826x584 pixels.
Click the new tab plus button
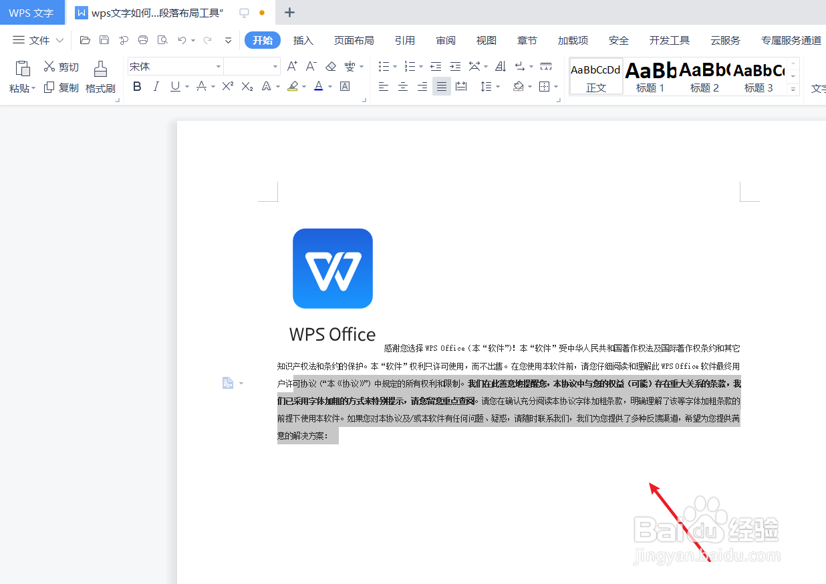click(289, 13)
